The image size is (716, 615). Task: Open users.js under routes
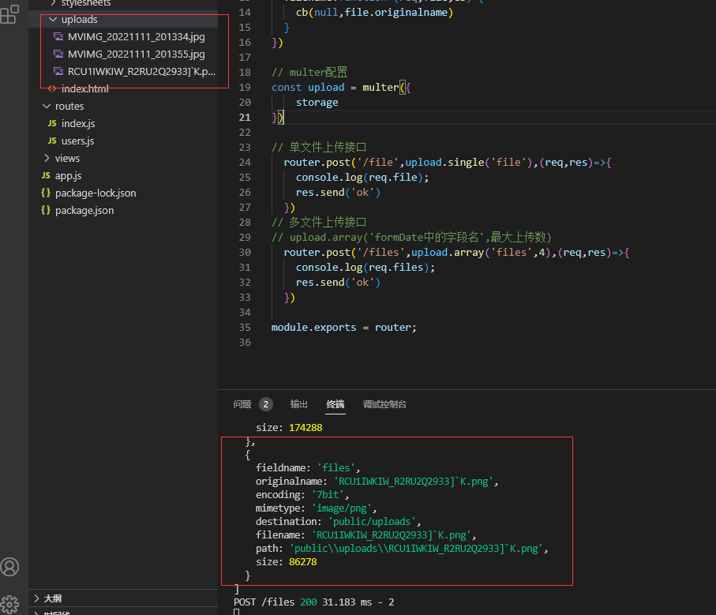point(77,141)
